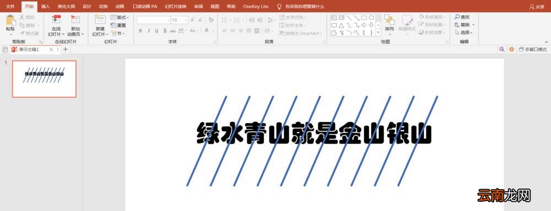551x211 pixels.
Task: Toggle justify paragraph alignment
Action: pyautogui.click(x=249, y=31)
